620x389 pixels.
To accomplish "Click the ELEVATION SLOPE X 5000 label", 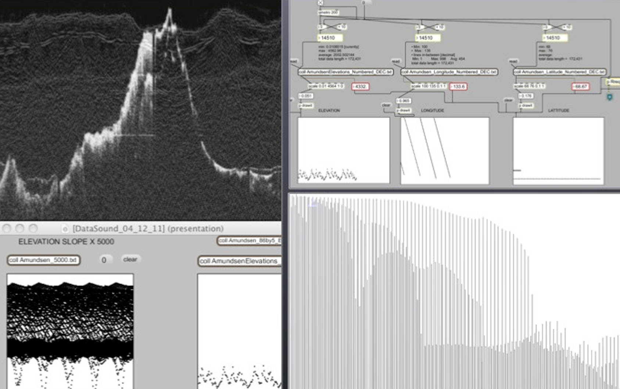I will (x=66, y=241).
